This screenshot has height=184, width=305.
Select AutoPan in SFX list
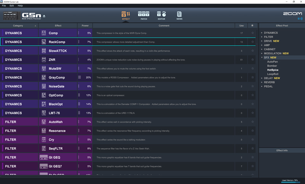click(x=272, y=62)
